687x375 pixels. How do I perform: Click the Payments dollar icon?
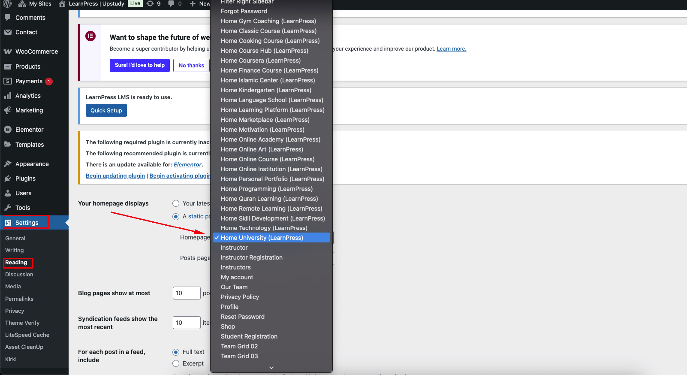[8, 81]
